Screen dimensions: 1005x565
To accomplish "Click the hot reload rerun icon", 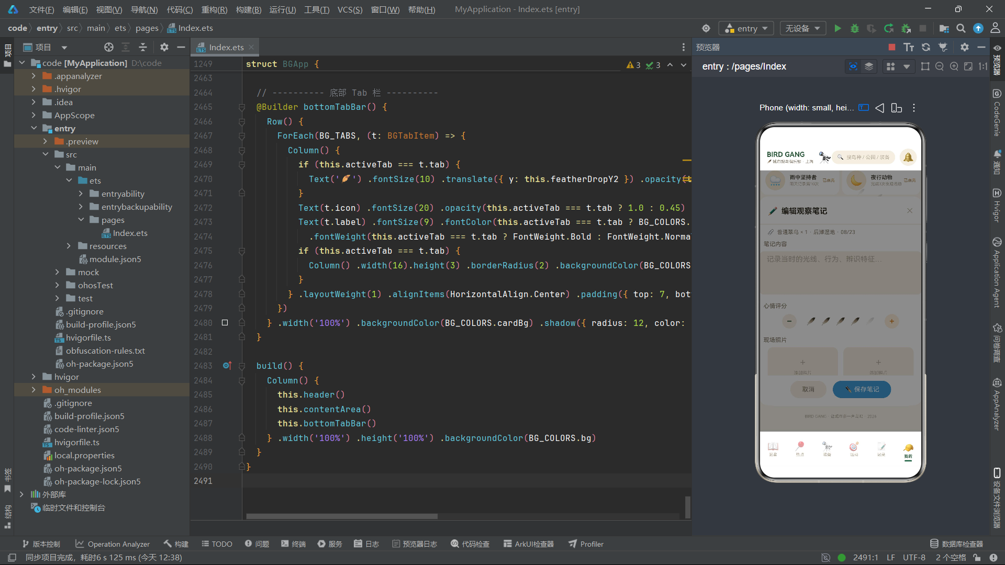I will tap(889, 28).
